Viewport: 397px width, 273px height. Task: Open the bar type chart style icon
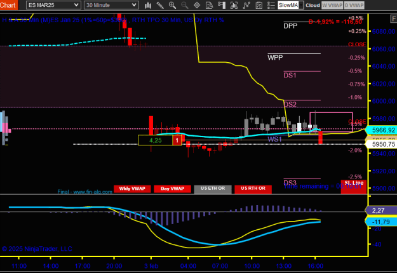click(x=148, y=5)
